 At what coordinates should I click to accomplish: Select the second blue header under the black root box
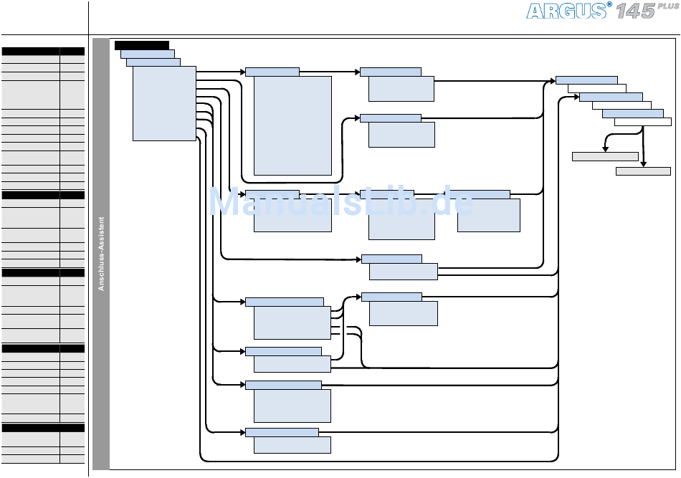click(x=148, y=54)
